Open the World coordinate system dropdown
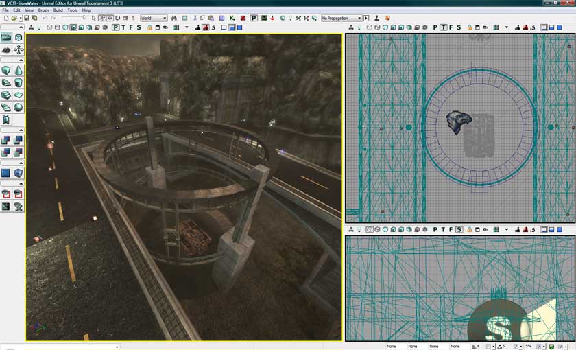 (x=154, y=18)
